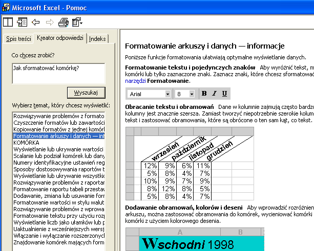This screenshot has width=314, height=251.
Task: Open the font size 8 dropdown arrow
Action: (x=192, y=94)
